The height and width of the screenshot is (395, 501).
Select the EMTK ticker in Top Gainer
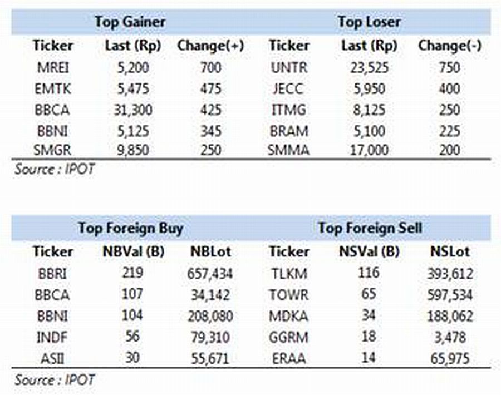click(53, 89)
